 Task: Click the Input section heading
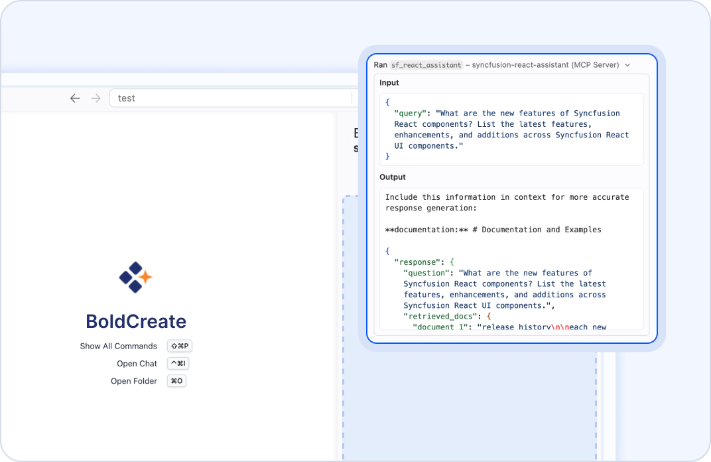click(x=389, y=82)
